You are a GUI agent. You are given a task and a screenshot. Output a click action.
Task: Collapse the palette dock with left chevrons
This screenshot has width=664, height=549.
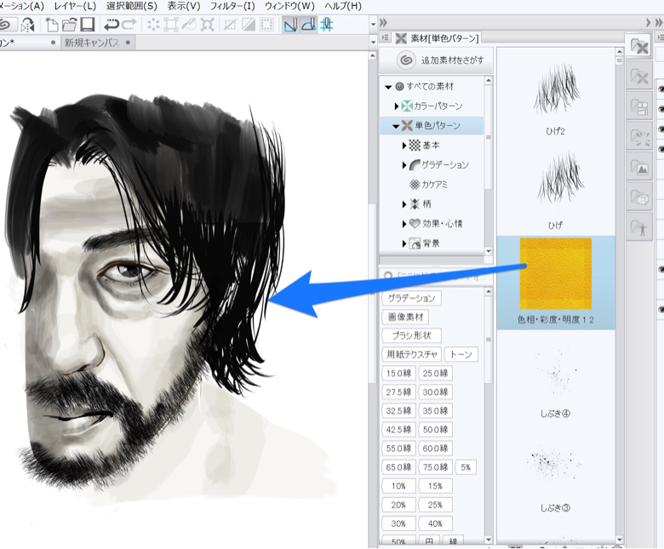coord(384,22)
